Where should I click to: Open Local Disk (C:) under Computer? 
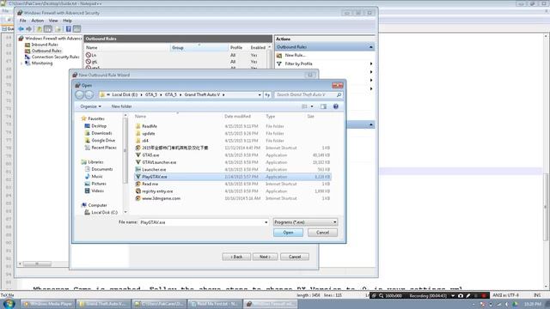(x=104, y=212)
